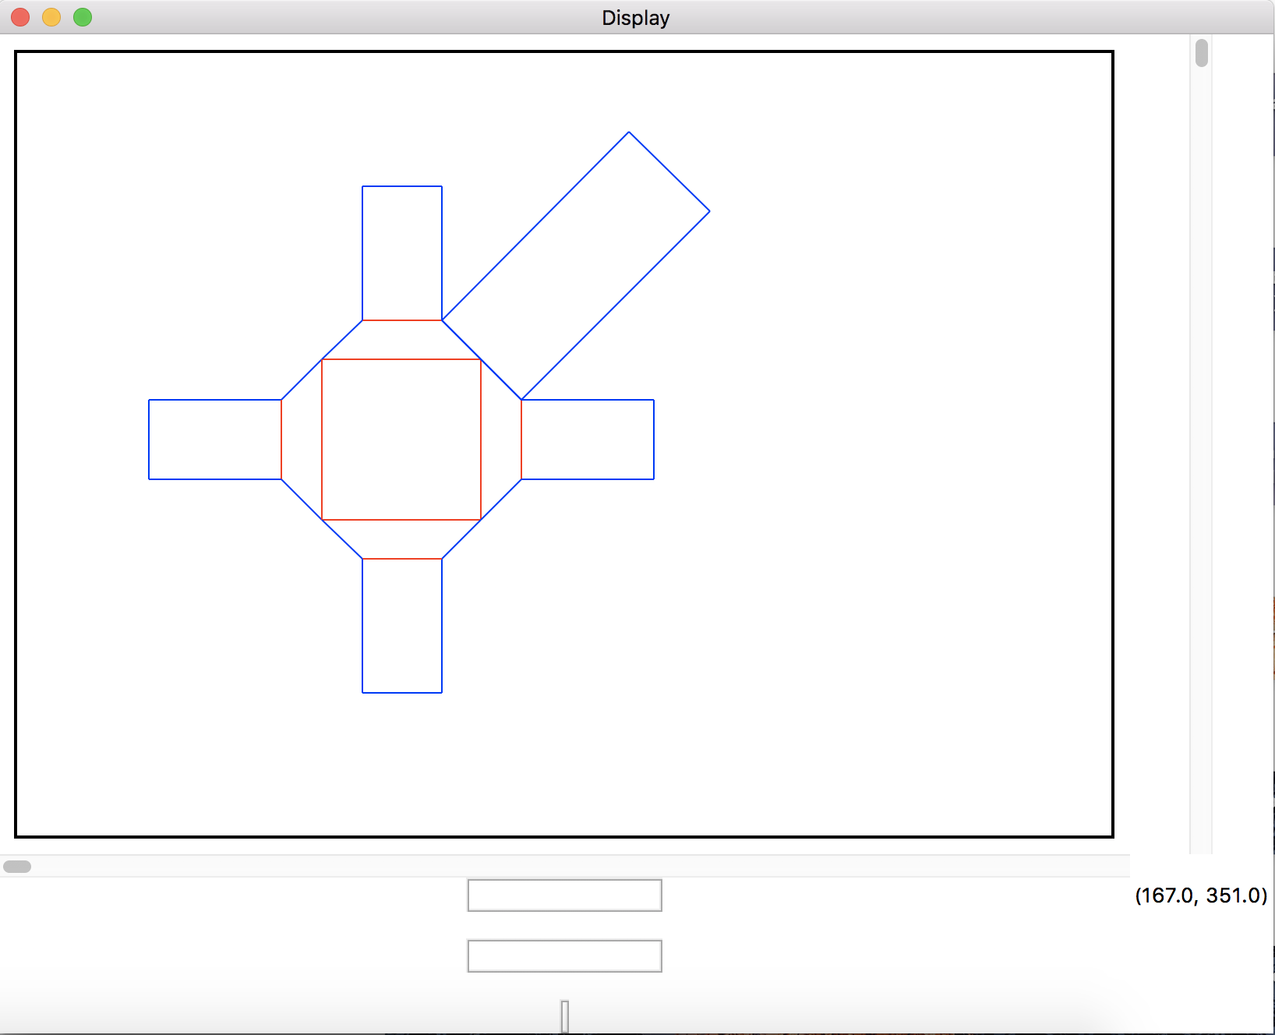Click inside the red center square
The width and height of the screenshot is (1275, 1035).
click(x=401, y=440)
